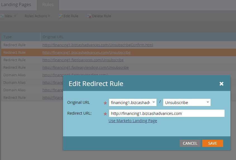Open the bizcashadvances.com/Unsubscribe link
This screenshot has width=236, height=160.
[x=86, y=52]
